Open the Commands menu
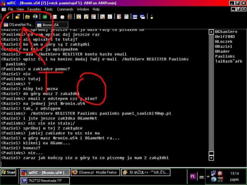Image resolution: width=247 pixels, height=185 pixels. [x=65, y=9]
